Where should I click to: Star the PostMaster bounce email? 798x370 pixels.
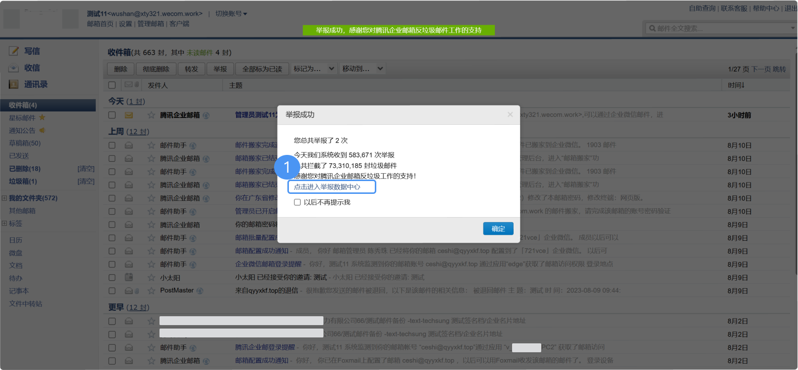click(151, 291)
